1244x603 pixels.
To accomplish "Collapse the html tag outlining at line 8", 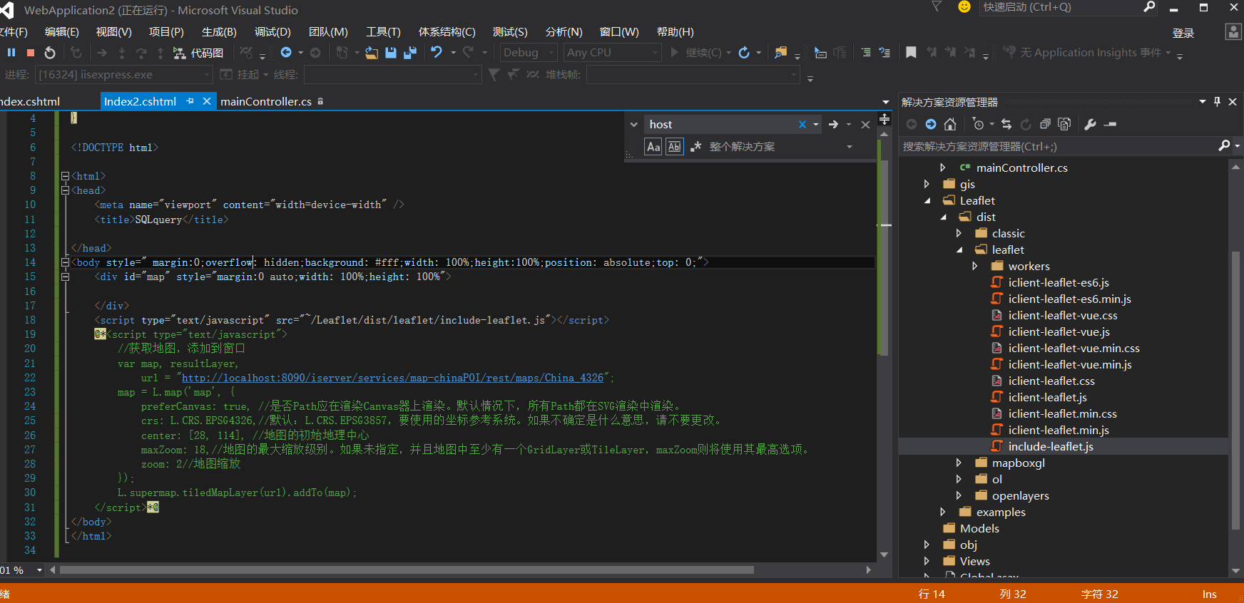I will [65, 176].
